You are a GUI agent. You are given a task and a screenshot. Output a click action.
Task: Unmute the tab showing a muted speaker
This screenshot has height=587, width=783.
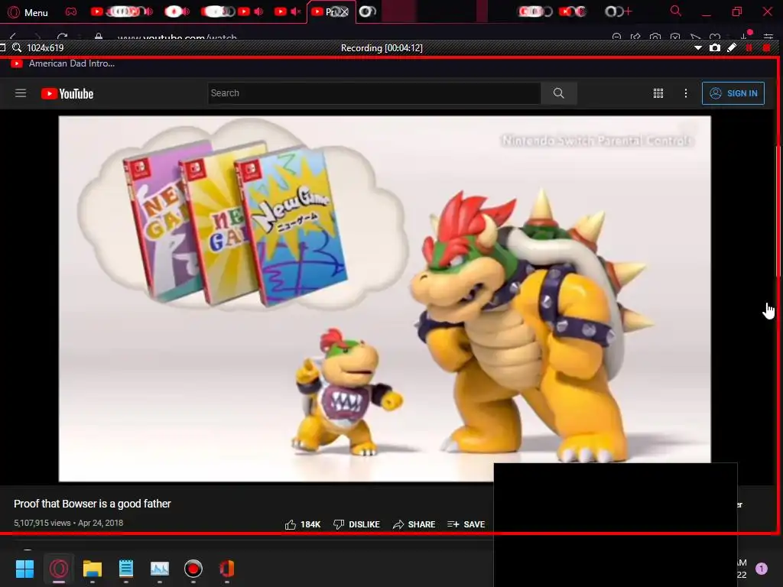coord(296,11)
